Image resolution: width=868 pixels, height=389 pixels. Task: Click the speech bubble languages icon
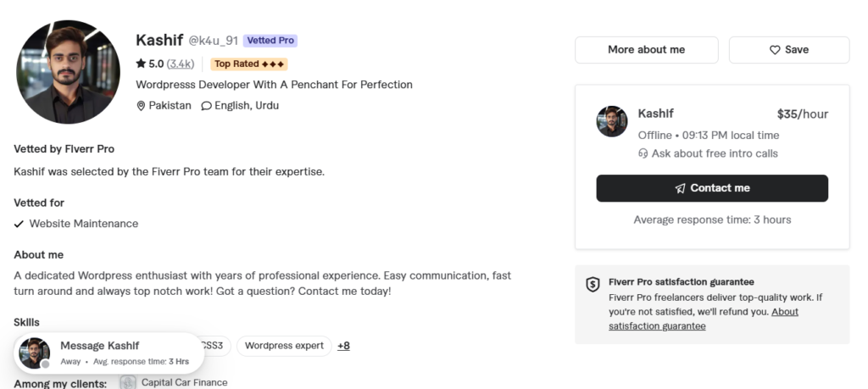coord(206,106)
